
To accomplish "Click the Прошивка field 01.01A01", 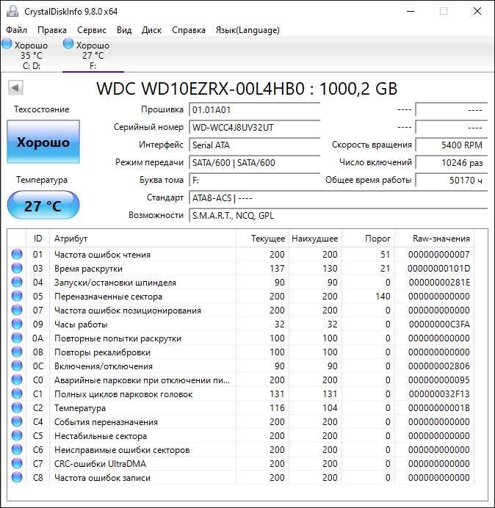I will 254,110.
